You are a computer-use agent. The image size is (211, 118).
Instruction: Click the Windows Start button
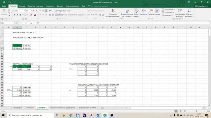pos(3,115)
